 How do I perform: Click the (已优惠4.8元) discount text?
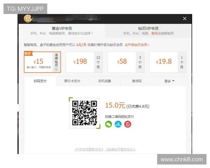[x=138, y=106]
